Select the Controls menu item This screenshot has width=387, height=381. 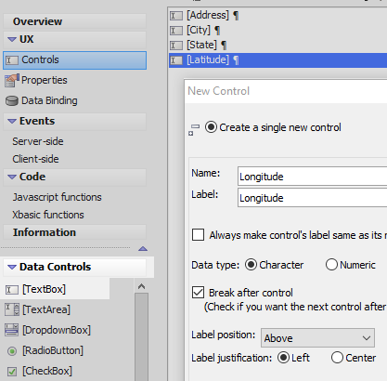pyautogui.click(x=74, y=60)
